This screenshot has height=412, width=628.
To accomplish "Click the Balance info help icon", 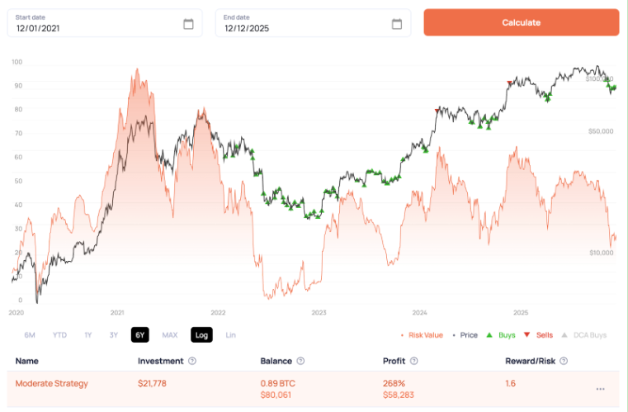I will coord(300,361).
